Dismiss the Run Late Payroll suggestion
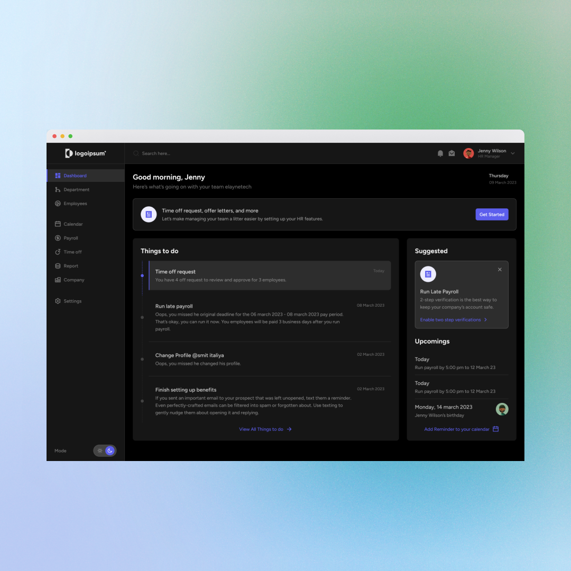Screen dimensions: 571x571 pos(500,270)
